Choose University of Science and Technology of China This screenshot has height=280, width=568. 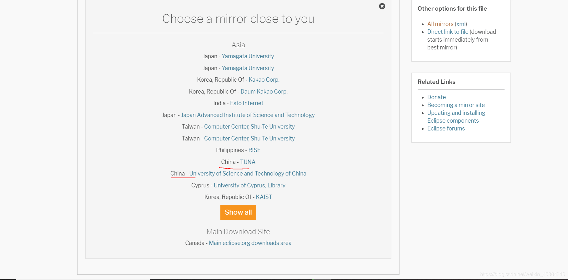[x=248, y=174]
